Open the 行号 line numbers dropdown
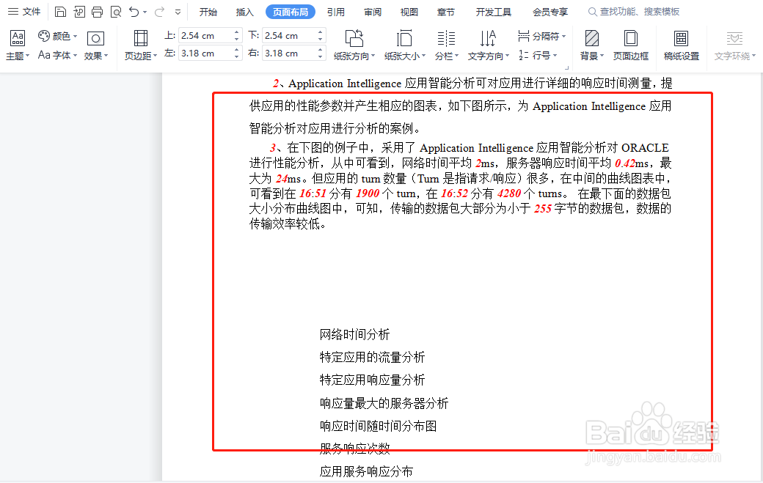The width and height of the screenshot is (763, 483). click(538, 55)
